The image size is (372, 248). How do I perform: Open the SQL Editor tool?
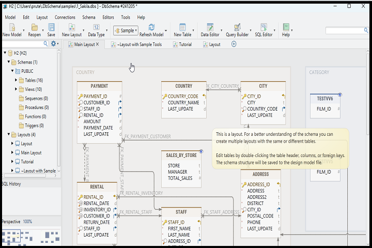263,27
